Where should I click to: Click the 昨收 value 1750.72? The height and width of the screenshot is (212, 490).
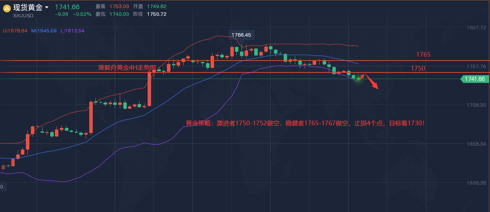tap(157, 14)
